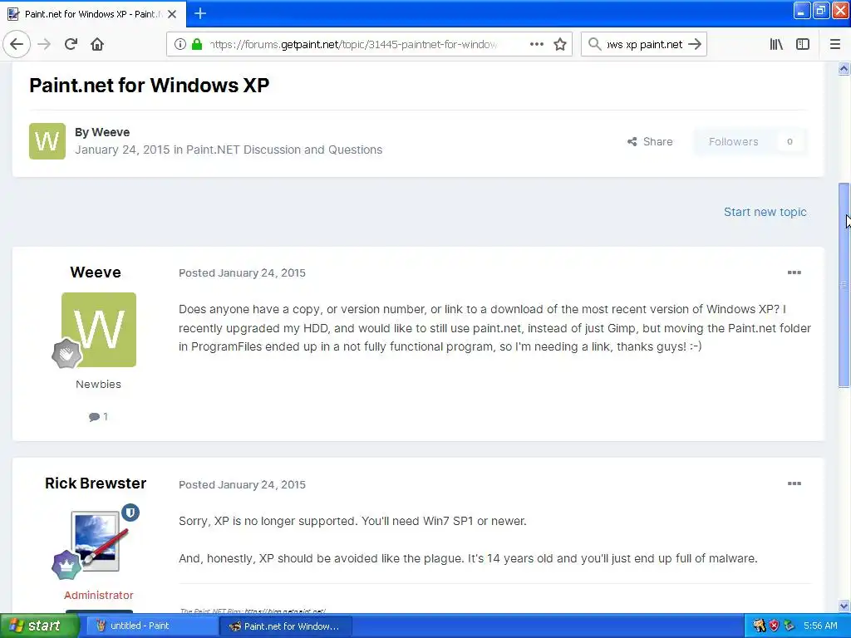Click the Newbies group label under Weeve
The image size is (851, 638).
[98, 384]
